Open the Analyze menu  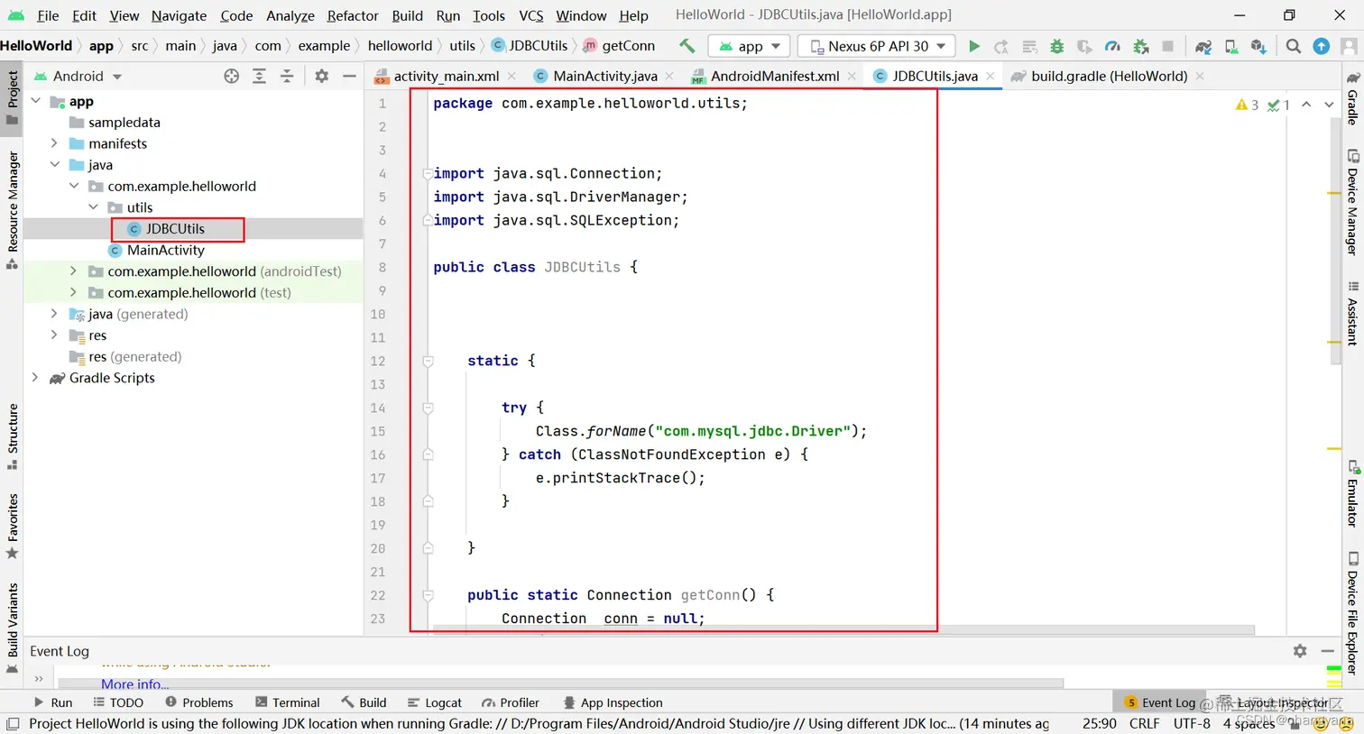coord(290,15)
